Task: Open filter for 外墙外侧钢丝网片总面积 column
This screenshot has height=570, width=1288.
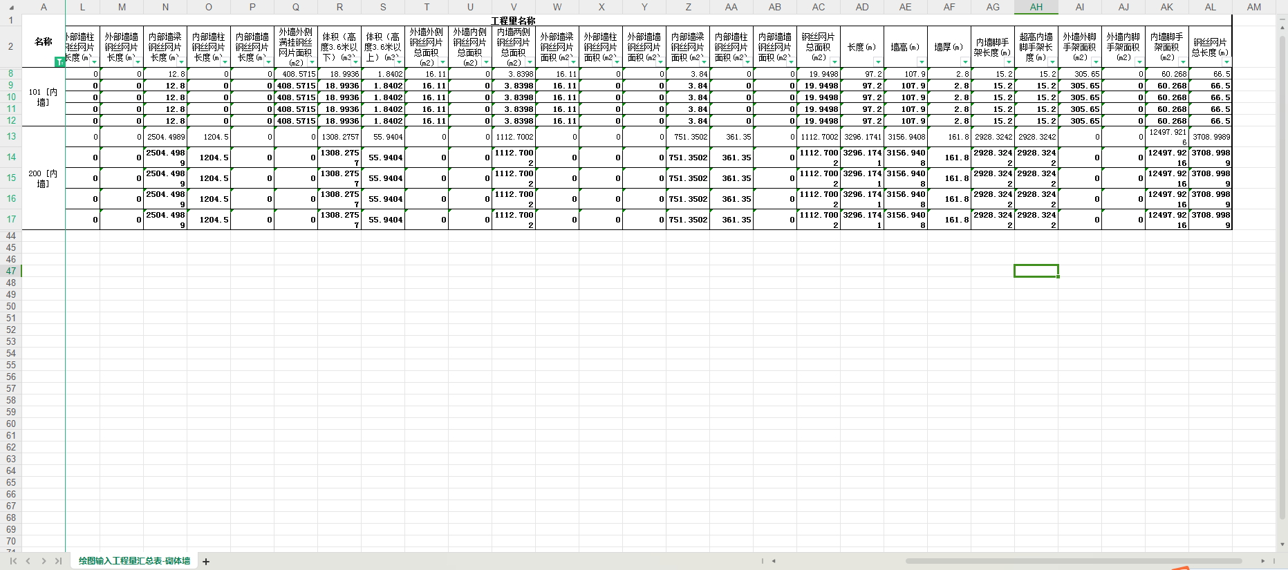Action: (443, 62)
